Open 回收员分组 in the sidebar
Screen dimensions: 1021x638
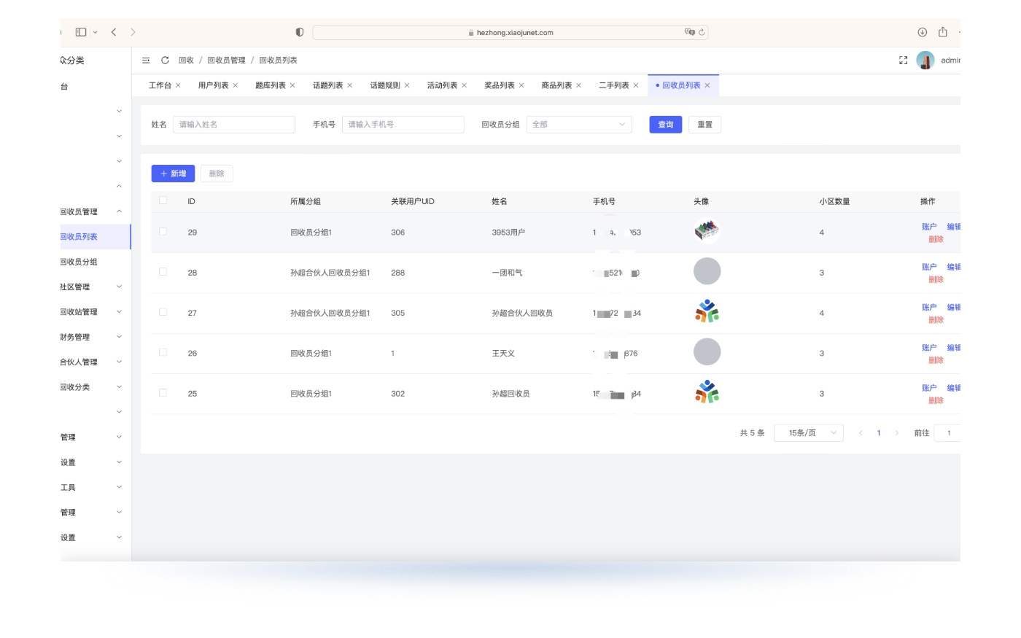pos(79,262)
